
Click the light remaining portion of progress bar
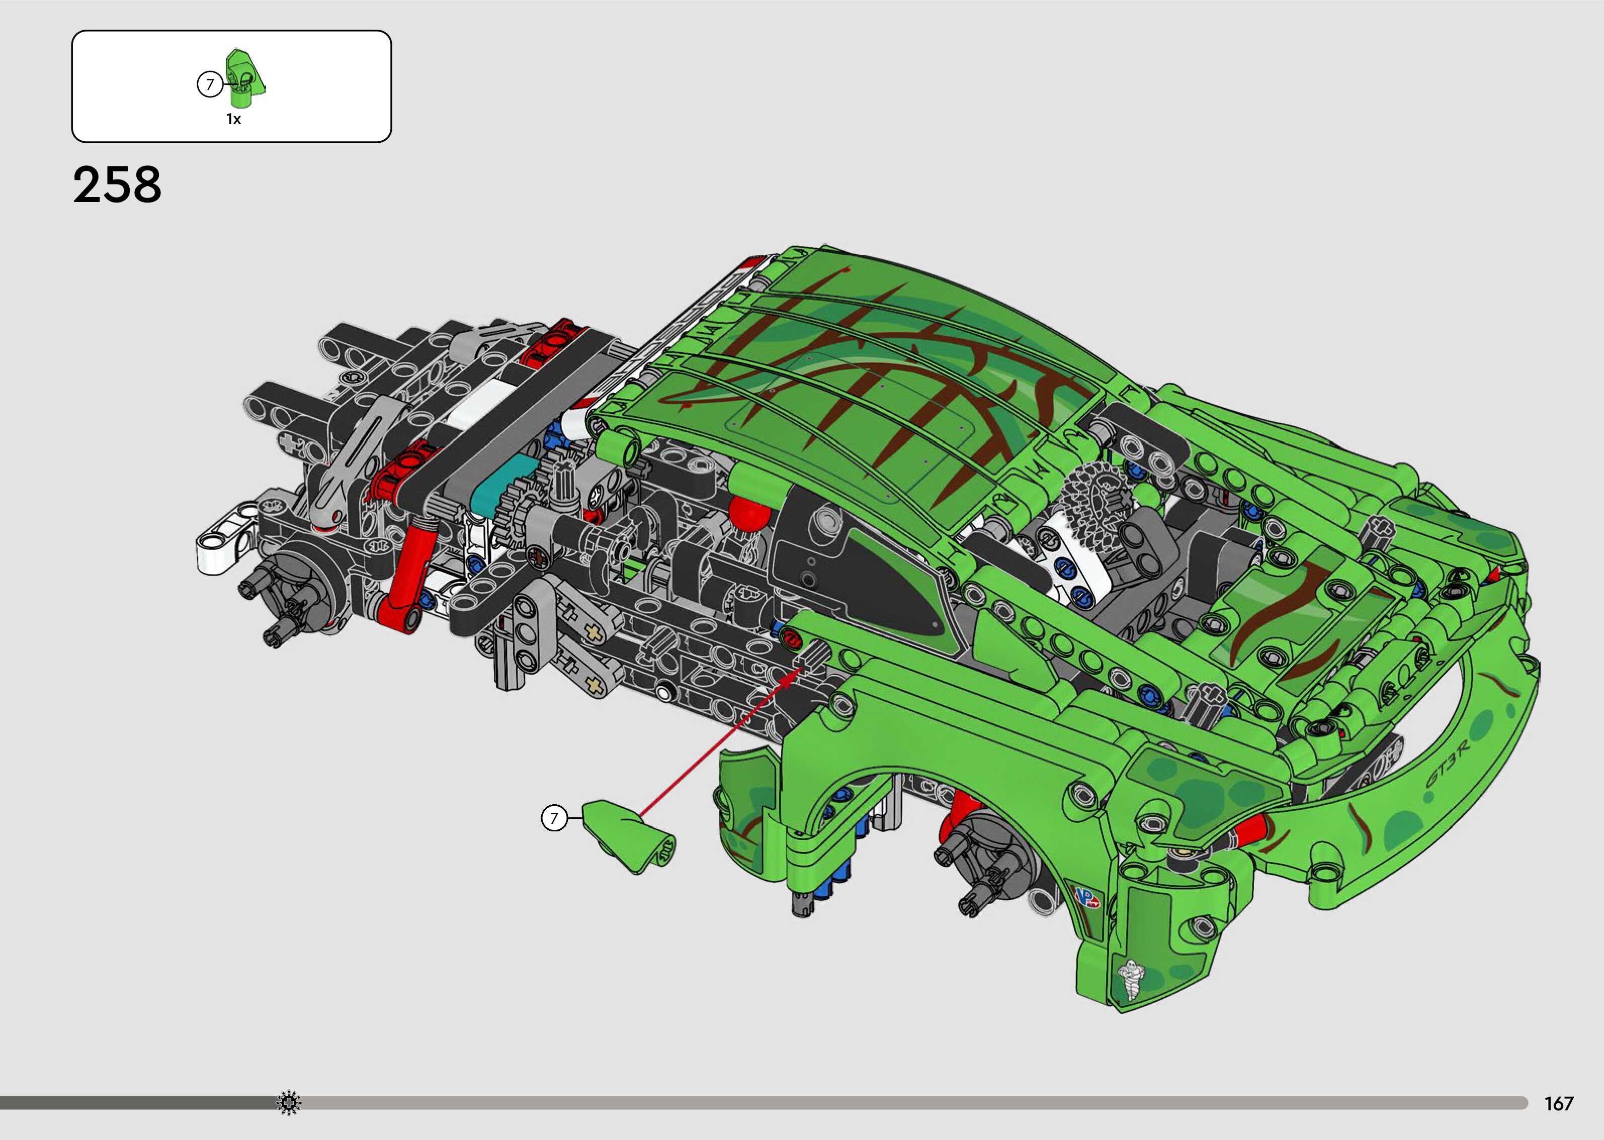click(x=913, y=1103)
